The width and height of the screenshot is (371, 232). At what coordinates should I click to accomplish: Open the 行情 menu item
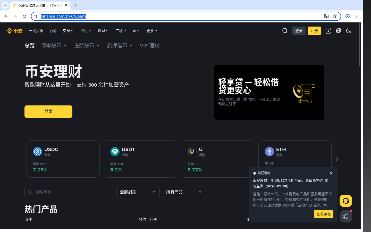pyautogui.click(x=53, y=31)
